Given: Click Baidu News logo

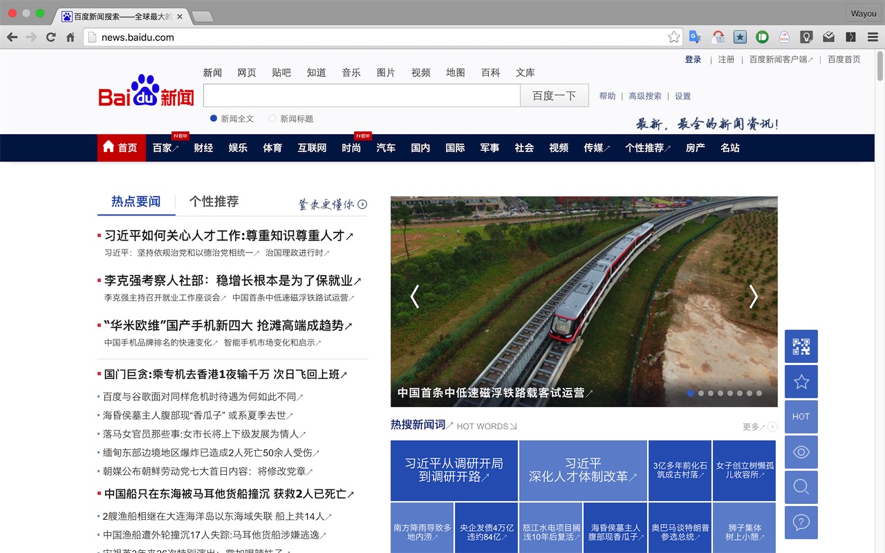Looking at the screenshot, I should [146, 92].
